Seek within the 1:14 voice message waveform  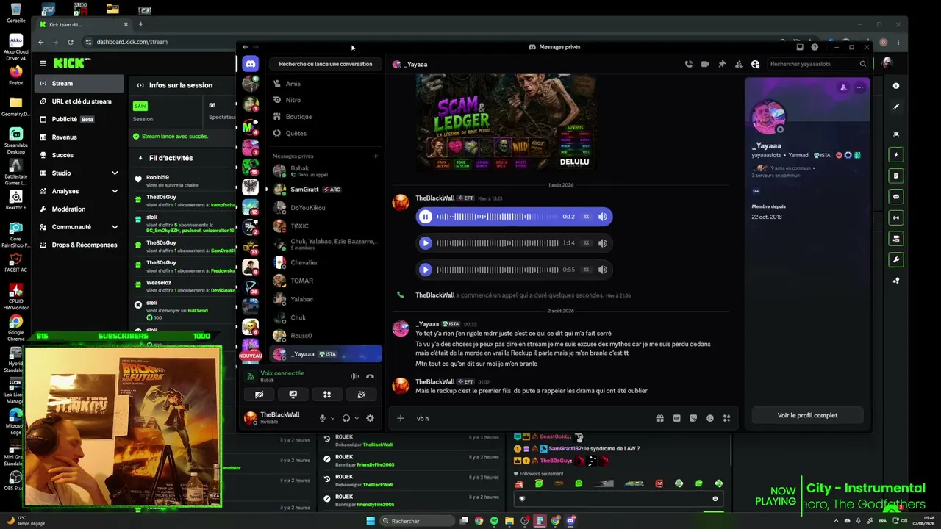point(497,243)
